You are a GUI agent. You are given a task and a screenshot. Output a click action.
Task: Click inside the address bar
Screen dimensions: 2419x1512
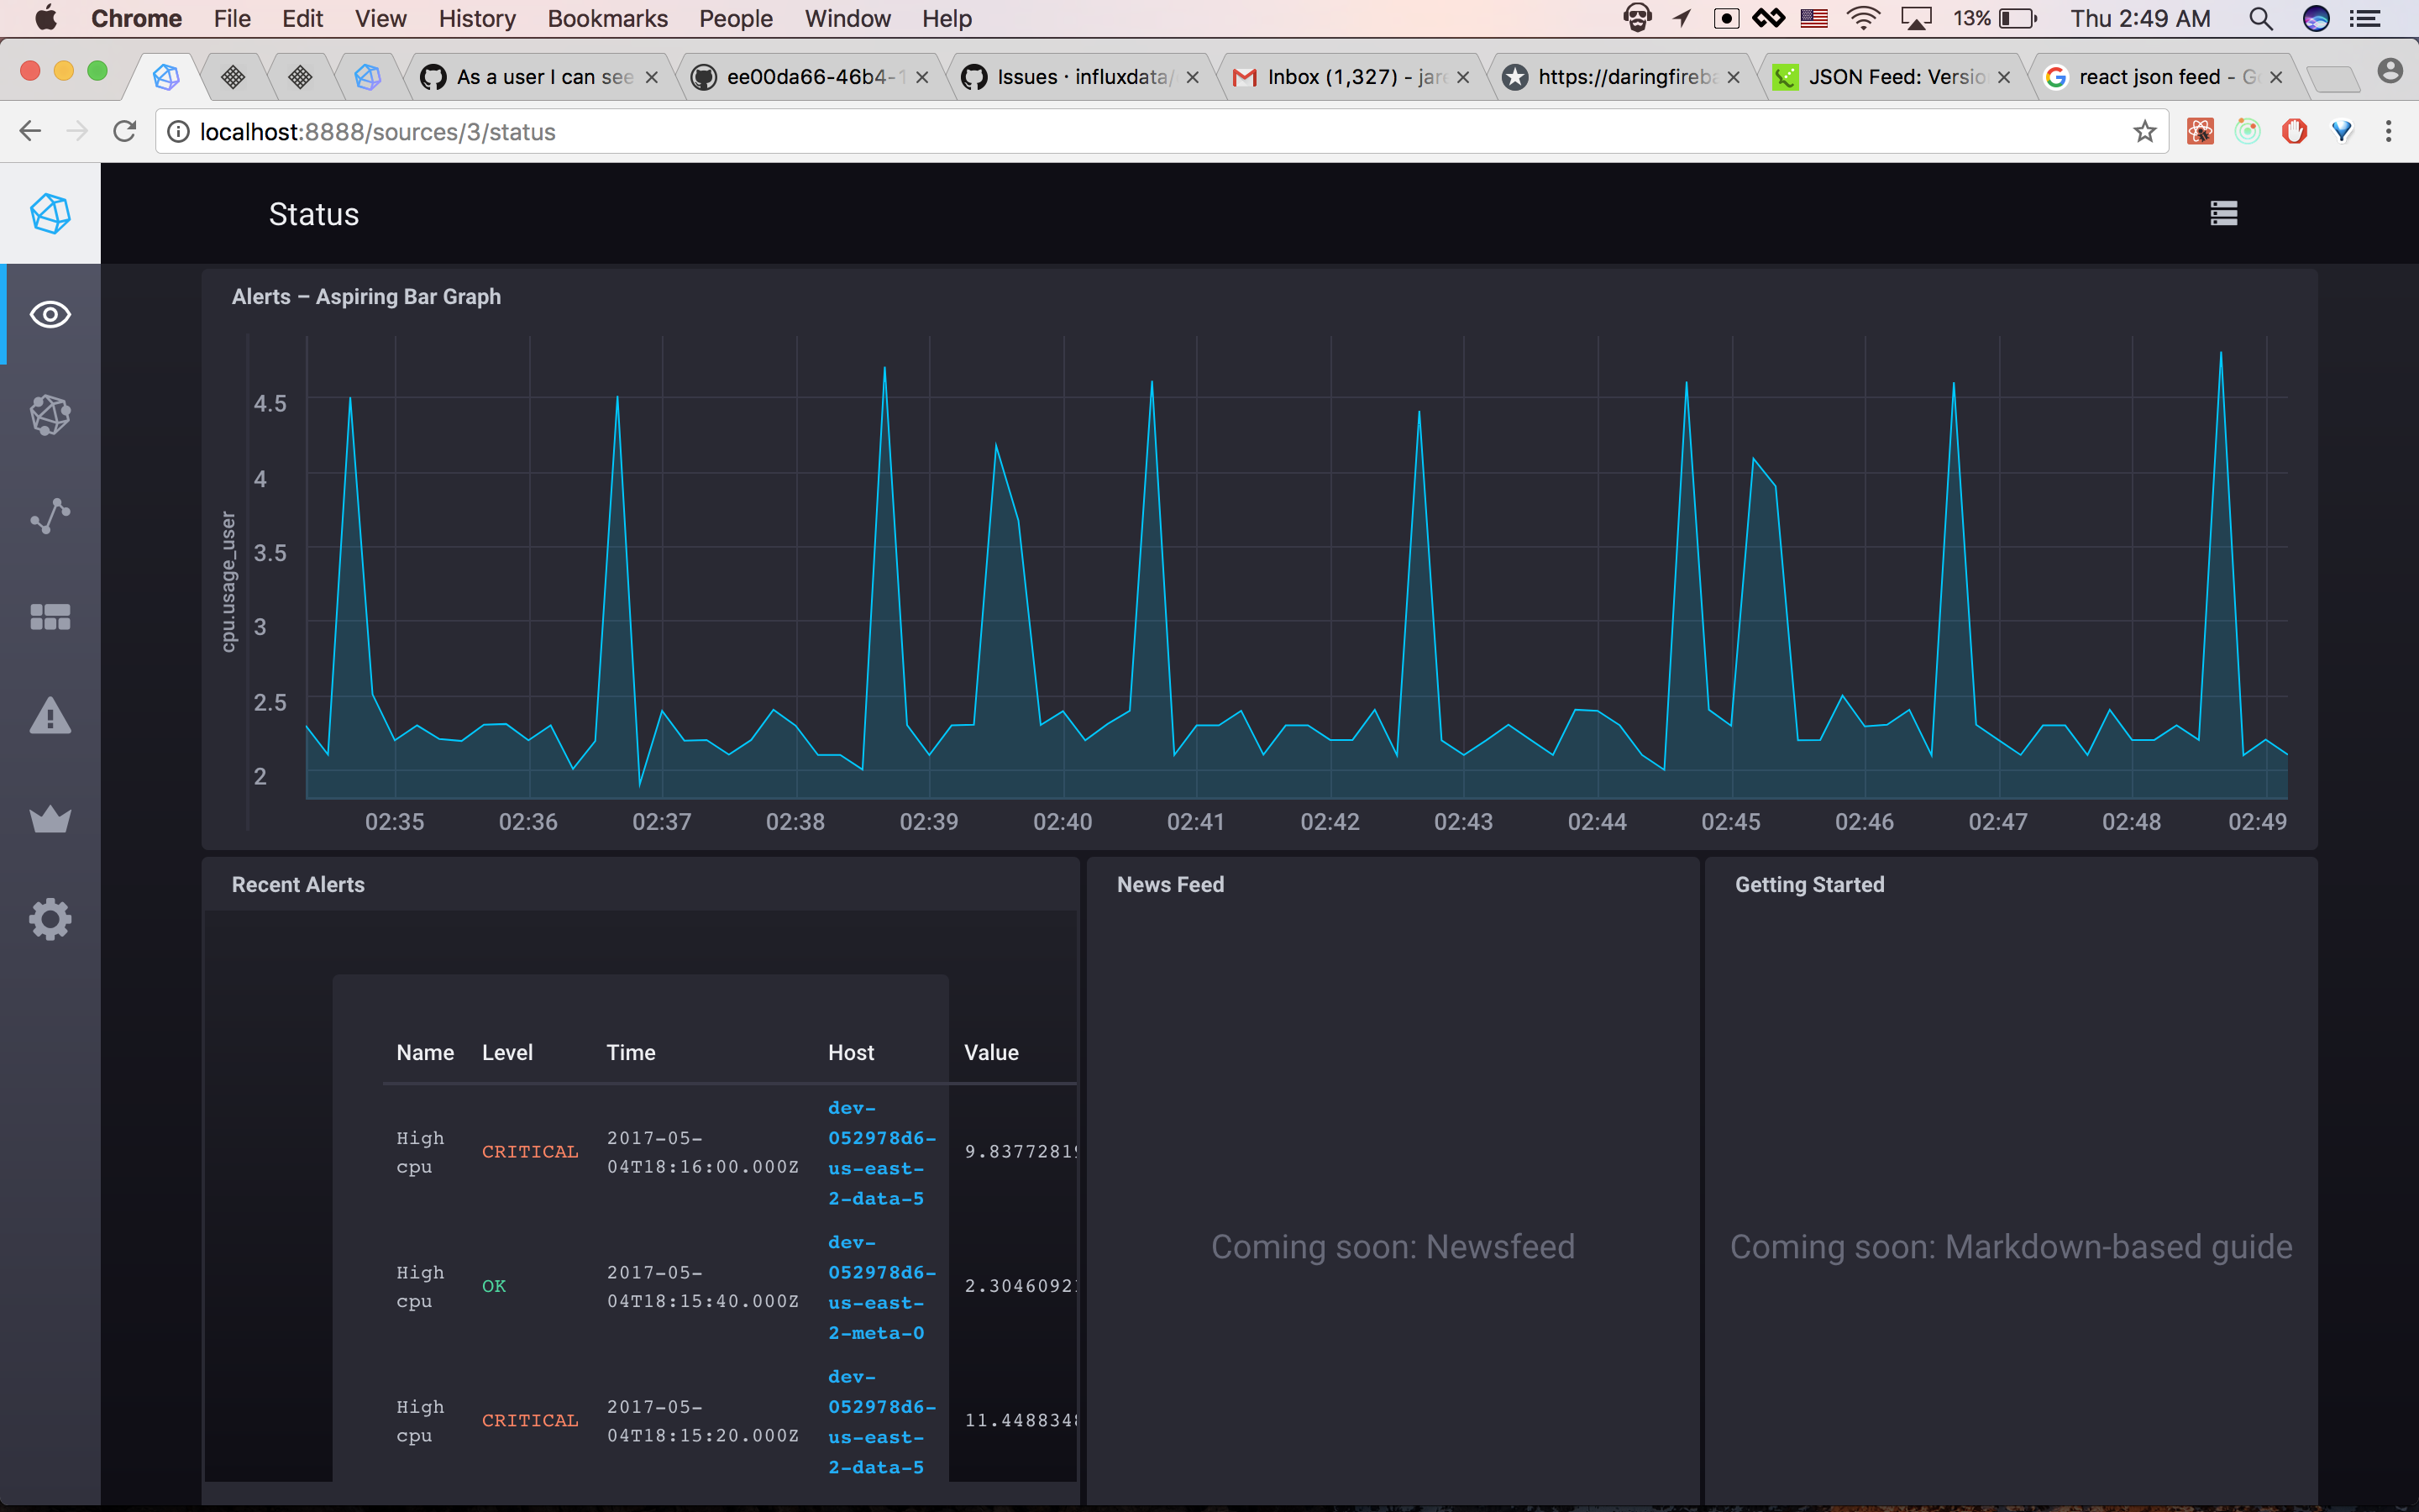700,131
